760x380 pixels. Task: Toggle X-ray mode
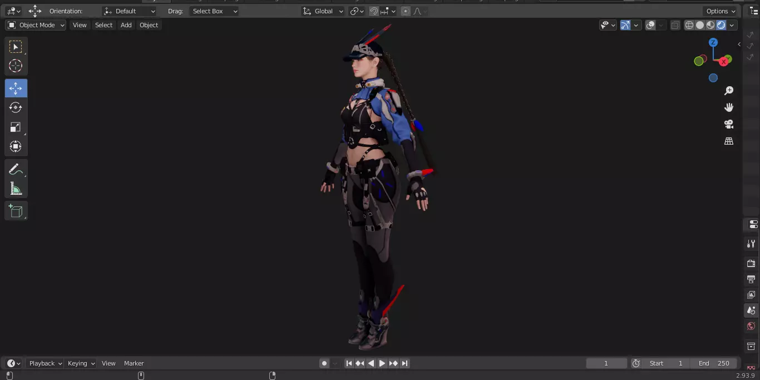click(x=675, y=25)
